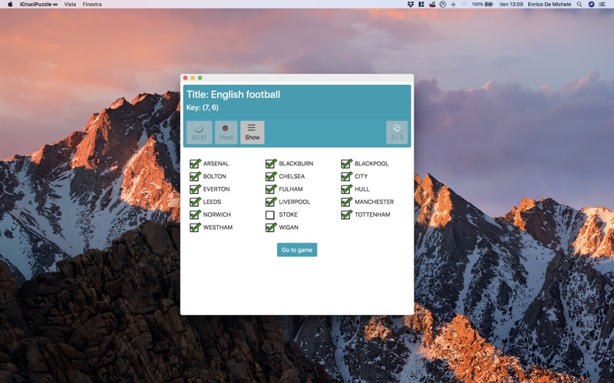The height and width of the screenshot is (383, 614).
Task: Click the Time Machine menu bar icon
Action: (443, 5)
